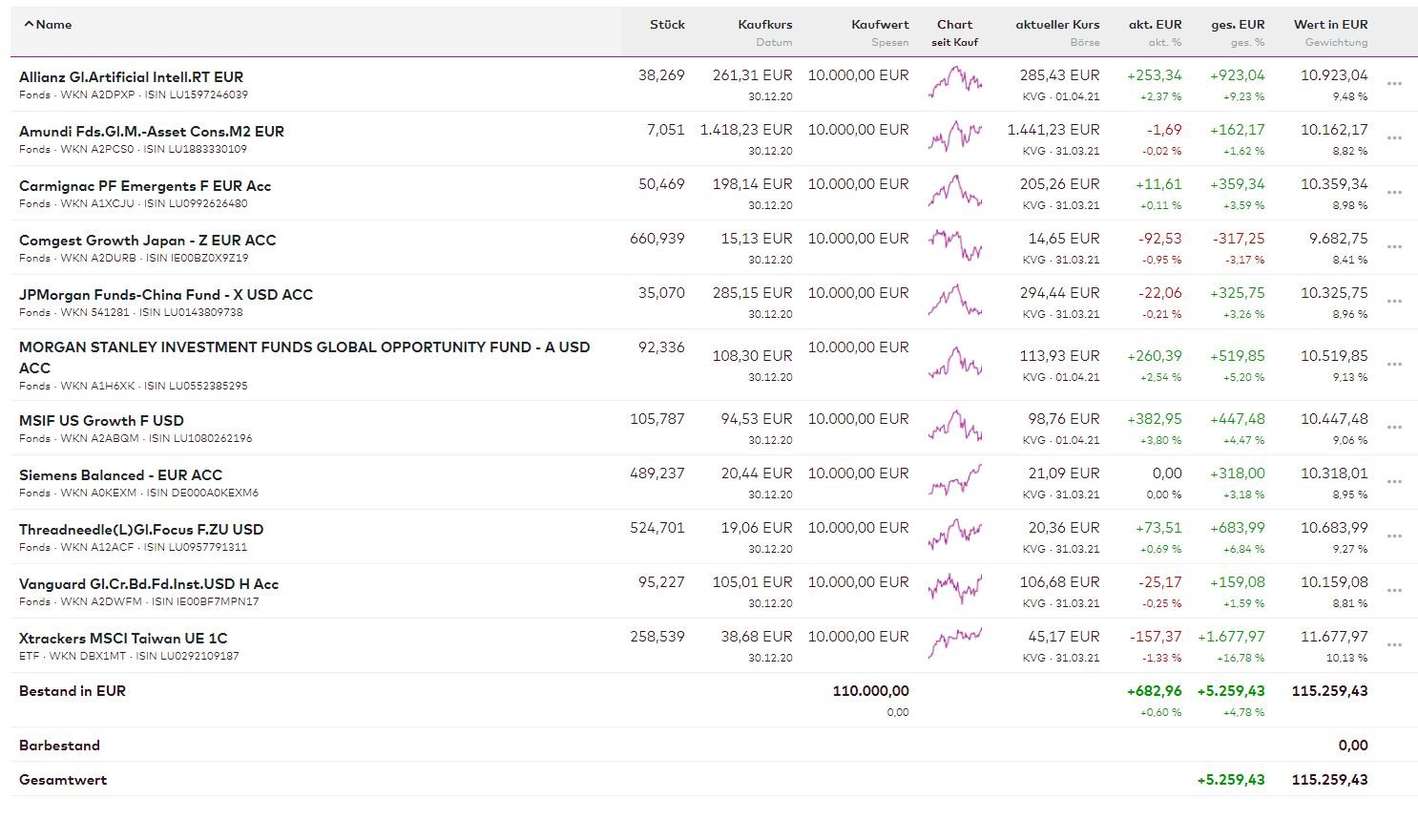Open options menu for Comgest Growth Japan
Screen dimensions: 1418x820
pyautogui.click(x=1394, y=247)
